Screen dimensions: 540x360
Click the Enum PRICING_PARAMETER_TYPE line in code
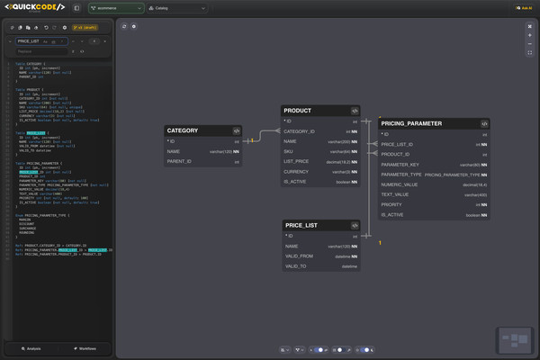click(42, 215)
